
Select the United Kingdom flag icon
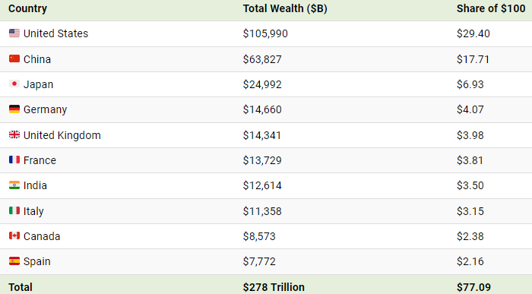coord(14,134)
